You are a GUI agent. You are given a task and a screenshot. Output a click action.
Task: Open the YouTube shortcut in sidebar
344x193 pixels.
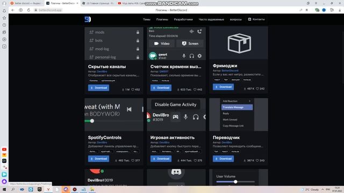pos(4,149)
